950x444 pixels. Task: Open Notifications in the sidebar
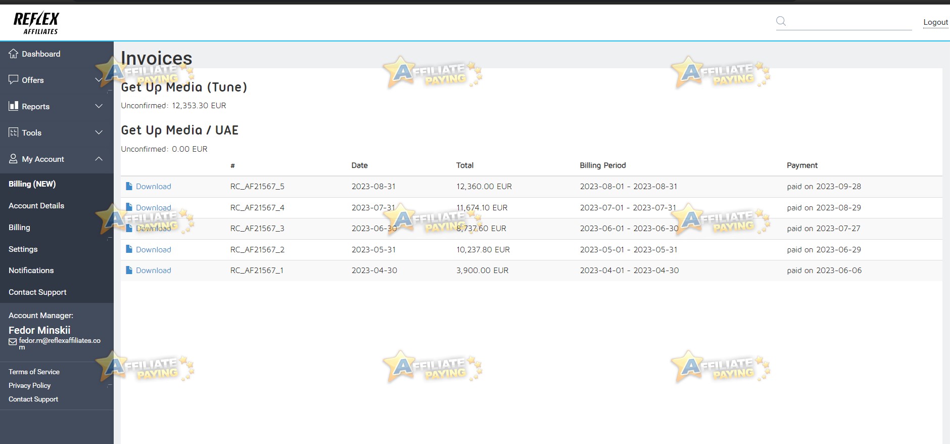tap(31, 271)
